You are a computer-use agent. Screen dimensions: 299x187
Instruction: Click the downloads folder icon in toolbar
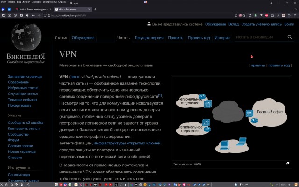(x=21, y=15)
